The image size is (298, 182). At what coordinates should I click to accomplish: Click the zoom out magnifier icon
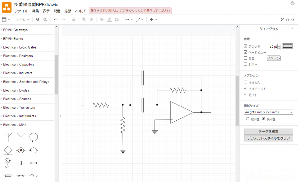point(45,19)
